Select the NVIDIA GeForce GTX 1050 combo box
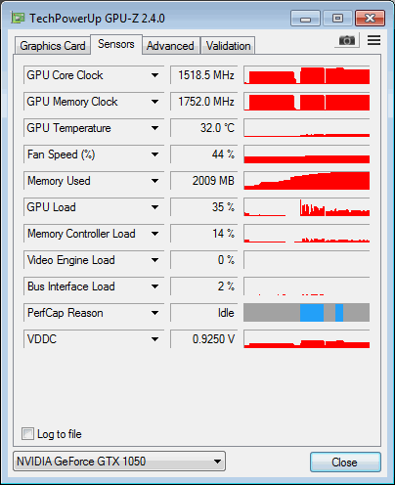 pos(119,462)
